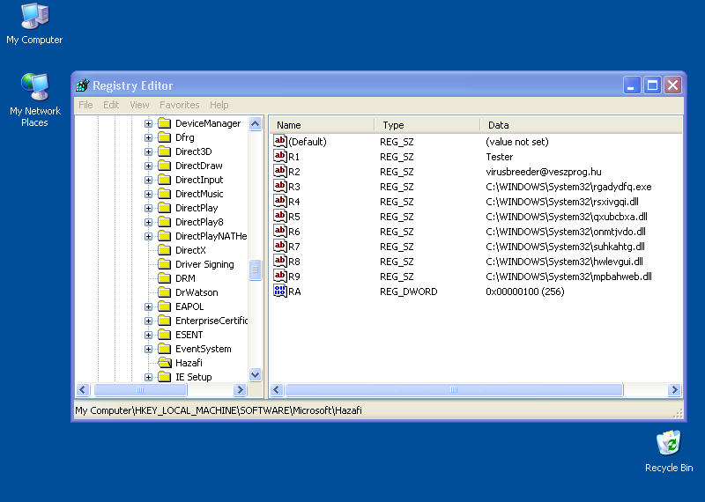The image size is (705, 502).
Task: Select the R7 string value icon
Action: click(x=279, y=247)
